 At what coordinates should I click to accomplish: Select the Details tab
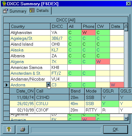point(40,10)
